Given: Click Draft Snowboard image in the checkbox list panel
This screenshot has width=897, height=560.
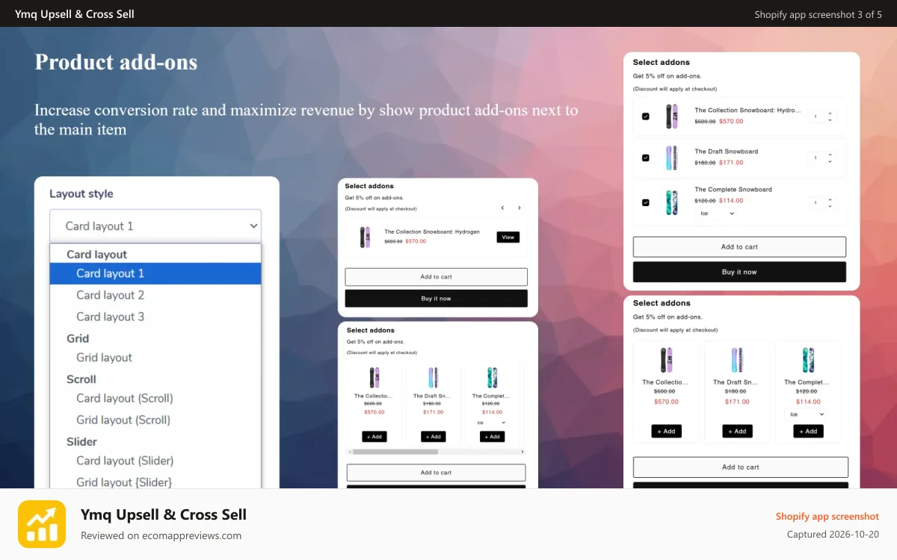Looking at the screenshot, I should (671, 157).
